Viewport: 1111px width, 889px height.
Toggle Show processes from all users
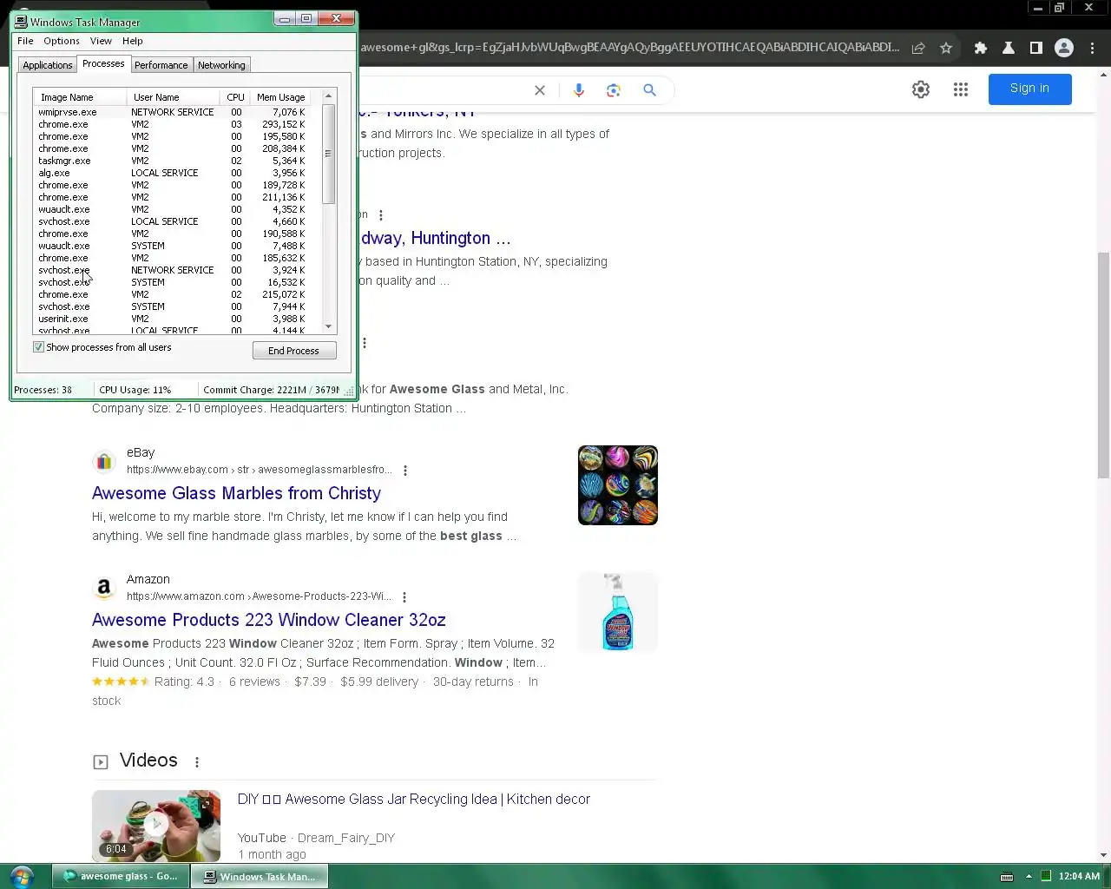[x=38, y=347]
